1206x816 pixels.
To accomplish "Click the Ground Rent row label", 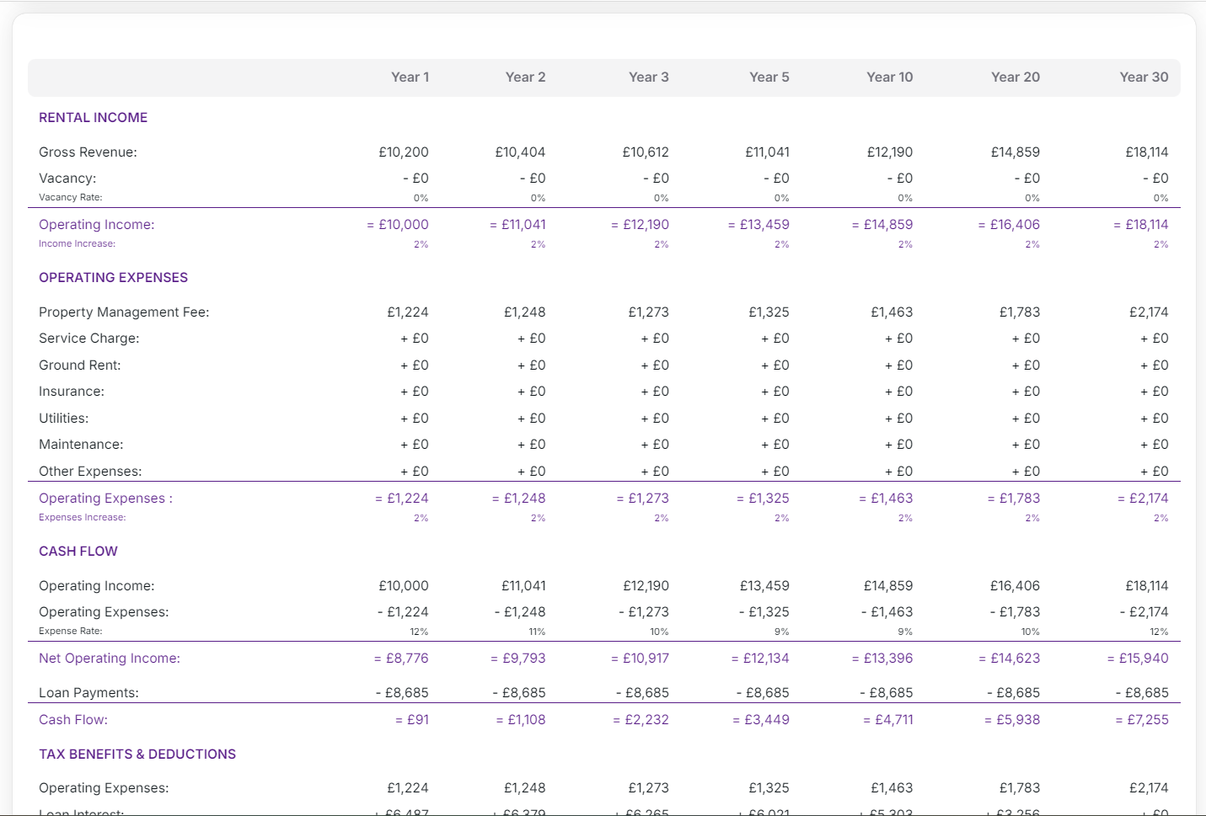I will [x=80, y=365].
